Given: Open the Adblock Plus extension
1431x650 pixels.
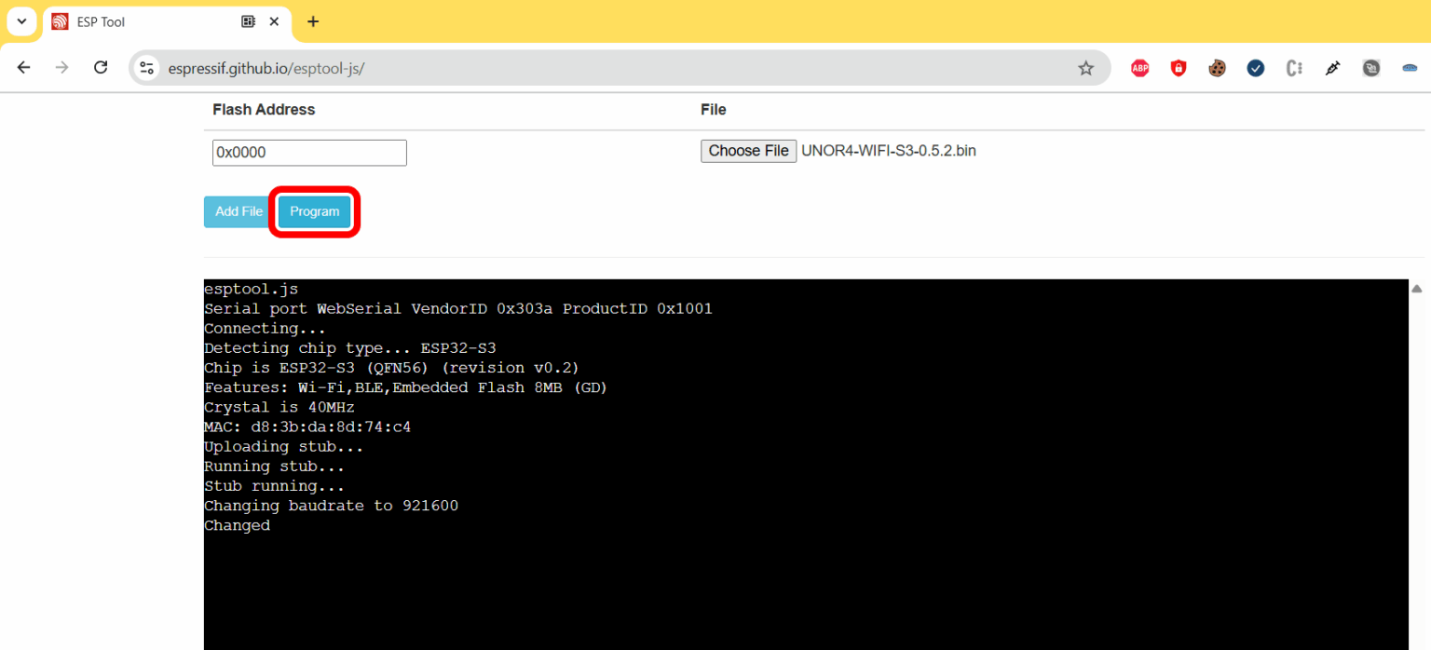Looking at the screenshot, I should (x=1139, y=67).
